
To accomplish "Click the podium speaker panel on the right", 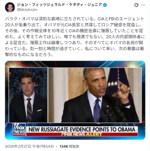I will 95,95.
